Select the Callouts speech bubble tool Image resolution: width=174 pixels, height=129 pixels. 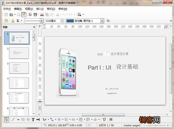click(88, 120)
